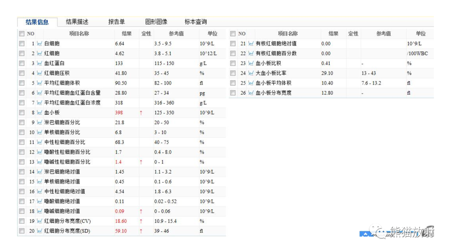This screenshot has height=252, width=449.
Task: Open the 报告单 tab
Action: (x=116, y=22)
